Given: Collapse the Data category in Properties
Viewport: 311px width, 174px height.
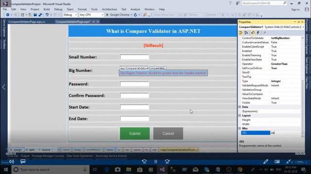Looking at the screenshot, I should point(240,107).
